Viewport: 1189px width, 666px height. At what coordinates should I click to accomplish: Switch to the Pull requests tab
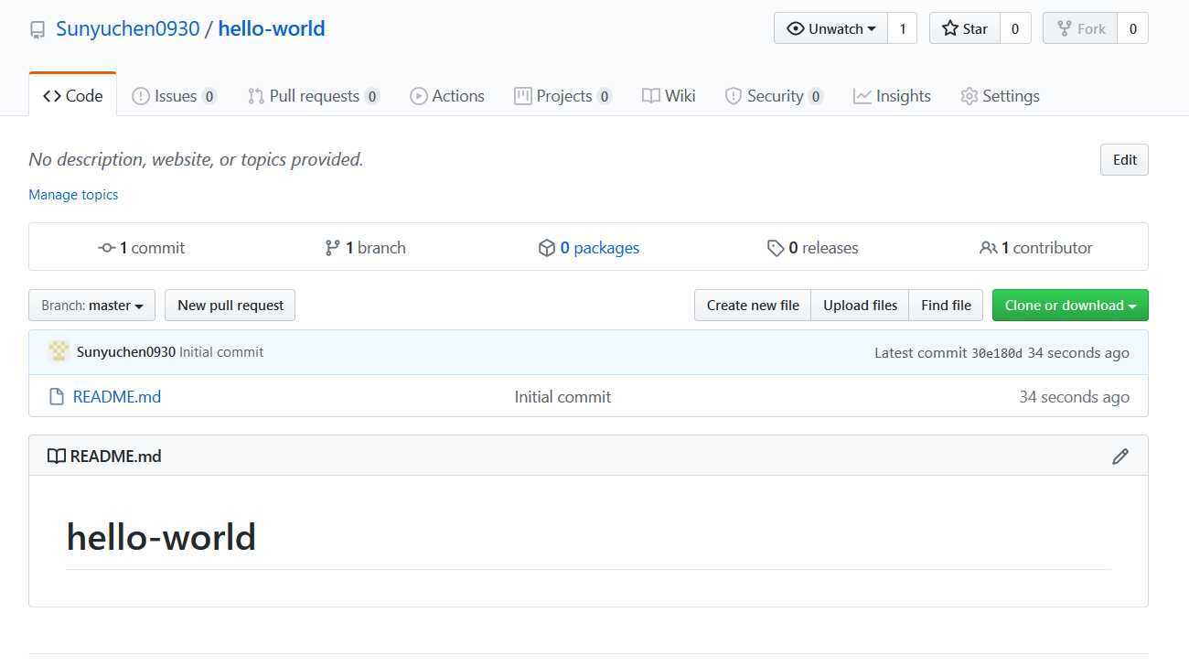[314, 96]
